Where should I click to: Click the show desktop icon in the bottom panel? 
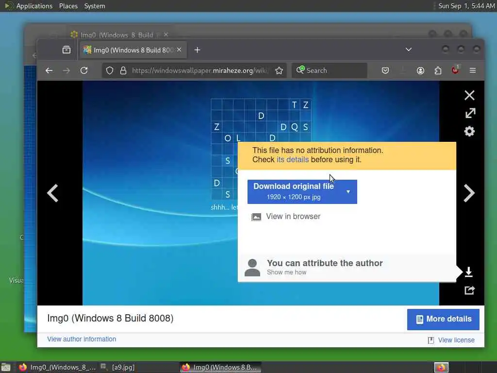(6, 367)
